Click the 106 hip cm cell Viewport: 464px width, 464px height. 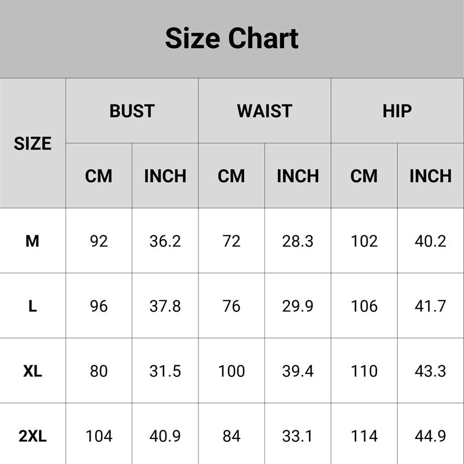364,306
